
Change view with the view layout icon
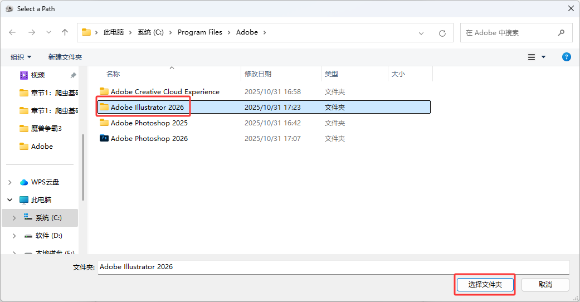[x=532, y=57]
